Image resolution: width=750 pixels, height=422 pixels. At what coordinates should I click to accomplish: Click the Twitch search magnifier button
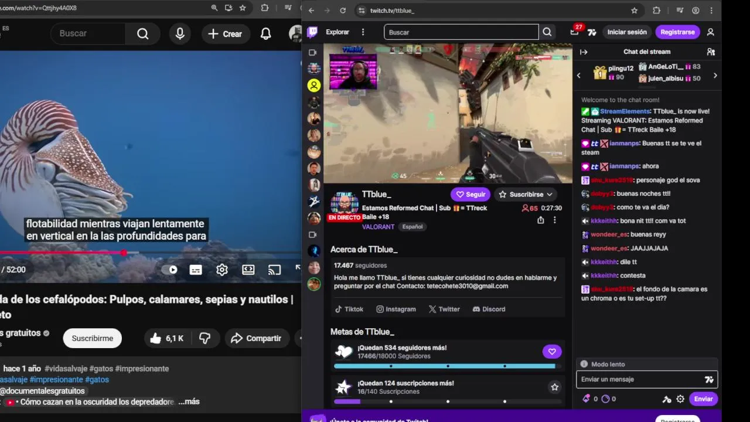coord(547,32)
